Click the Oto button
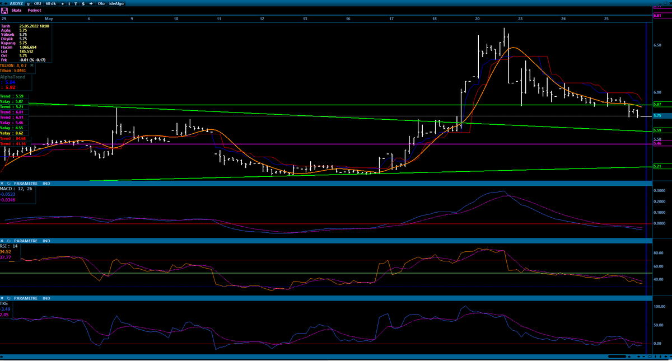The image size is (672, 361). click(x=101, y=3)
